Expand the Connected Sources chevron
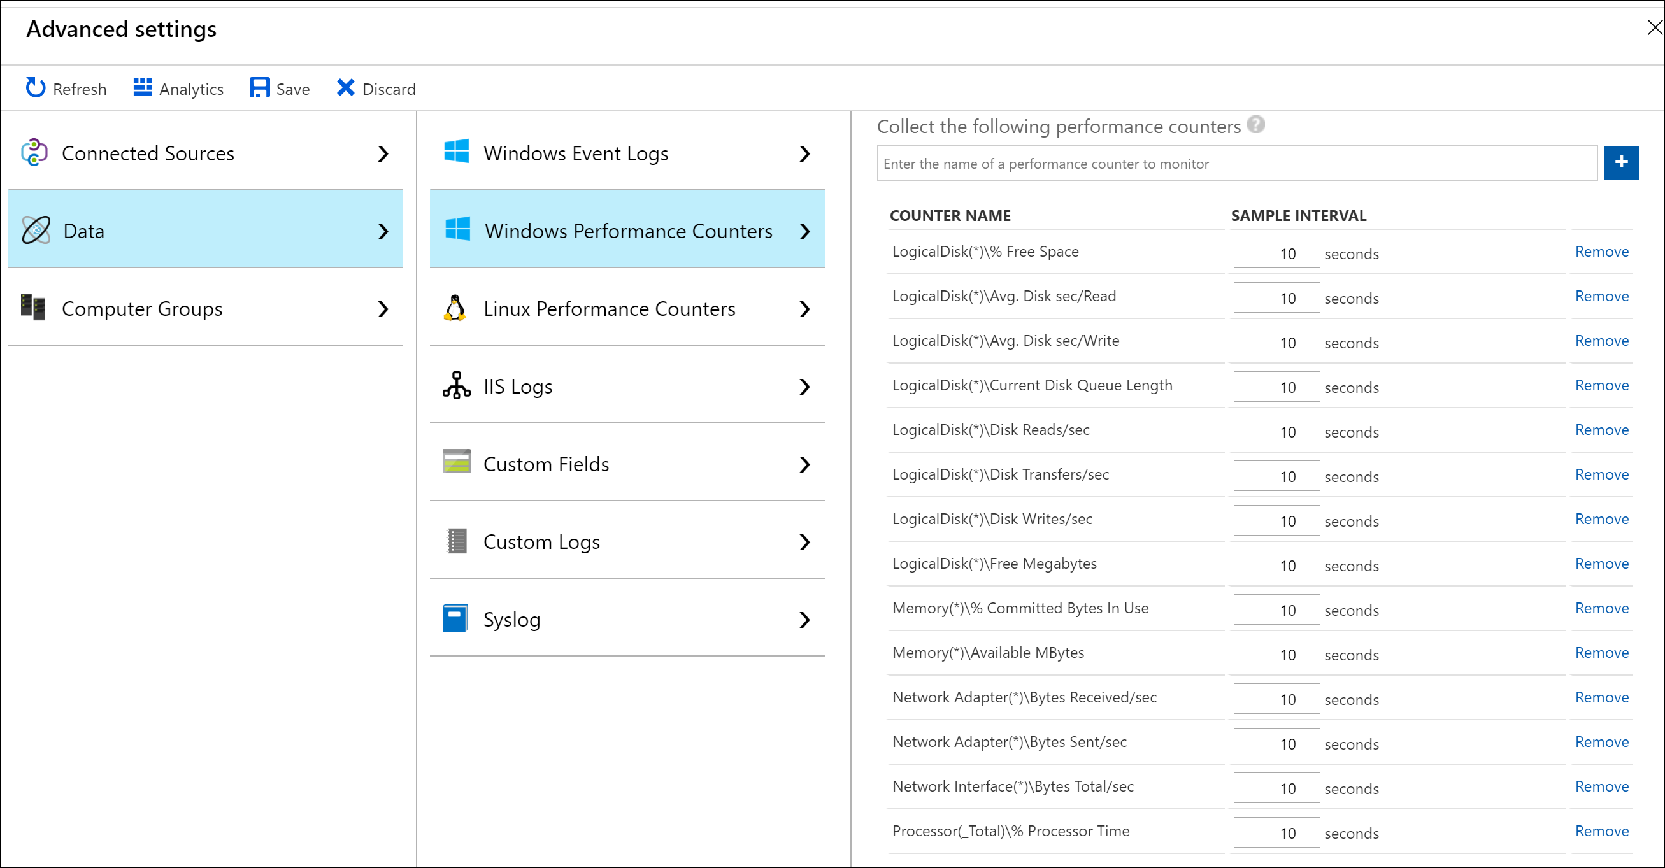Image resolution: width=1665 pixels, height=868 pixels. (383, 154)
